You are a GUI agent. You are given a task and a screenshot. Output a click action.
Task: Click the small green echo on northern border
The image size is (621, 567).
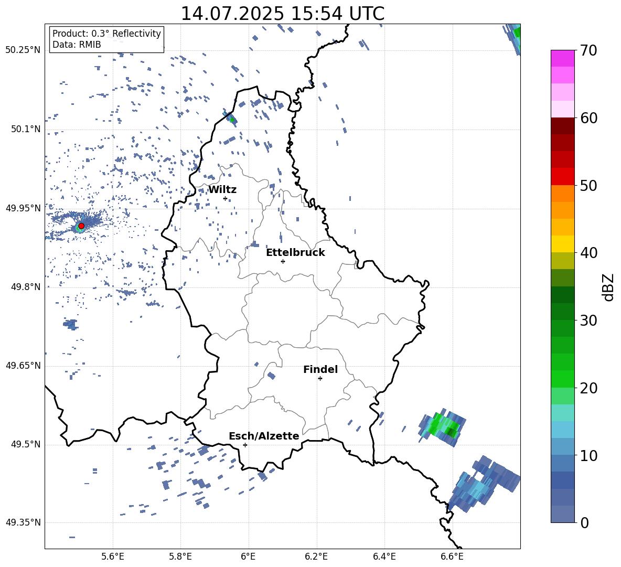[232, 119]
